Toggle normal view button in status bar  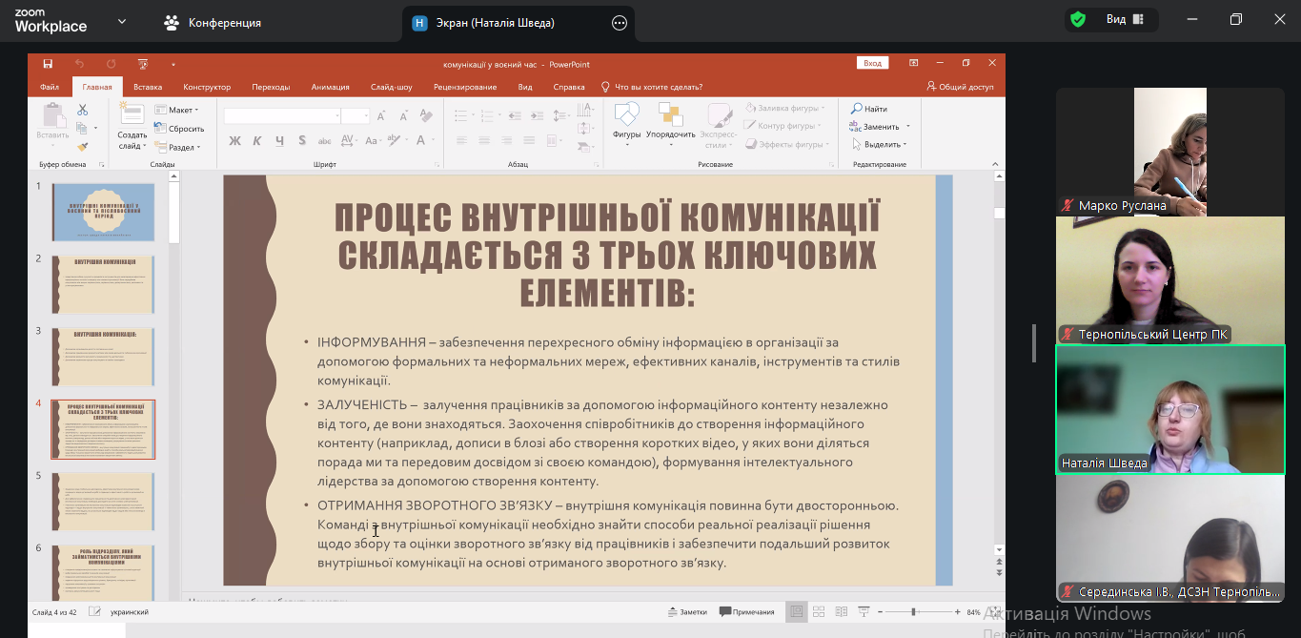(x=795, y=611)
